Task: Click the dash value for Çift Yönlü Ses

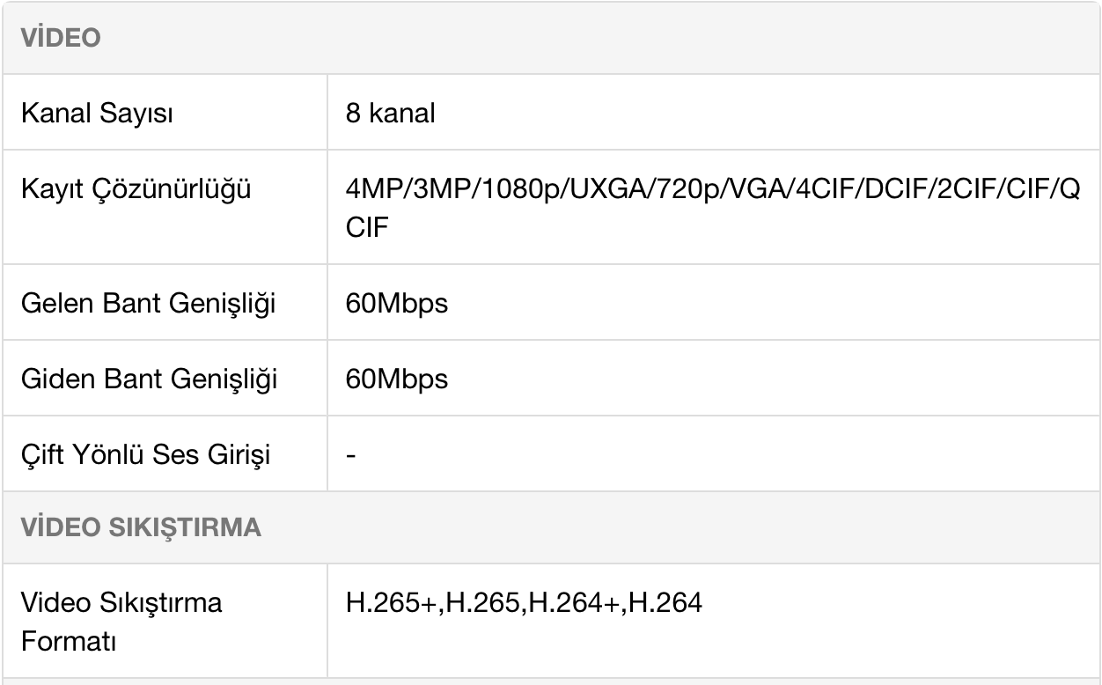Action: (x=350, y=455)
